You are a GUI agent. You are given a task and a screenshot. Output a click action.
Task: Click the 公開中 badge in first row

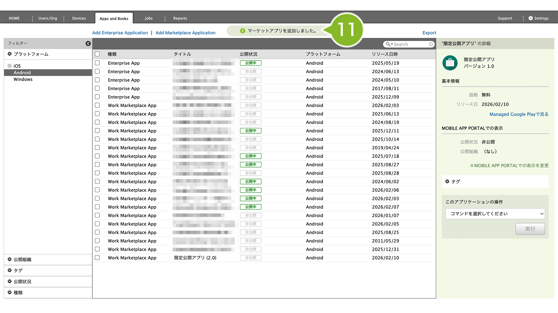(250, 63)
